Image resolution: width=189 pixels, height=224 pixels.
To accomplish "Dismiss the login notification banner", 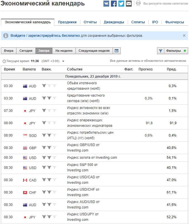I will (x=184, y=36).
